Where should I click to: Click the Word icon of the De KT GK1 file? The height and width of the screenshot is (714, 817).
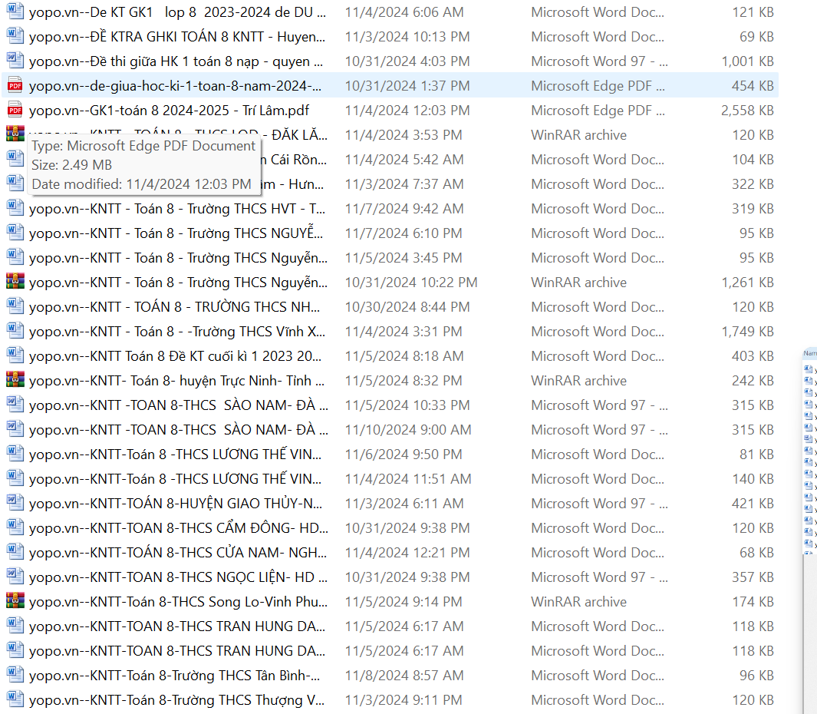click(15, 12)
